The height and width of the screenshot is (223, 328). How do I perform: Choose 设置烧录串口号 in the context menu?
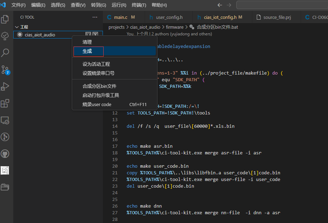click(x=114, y=73)
